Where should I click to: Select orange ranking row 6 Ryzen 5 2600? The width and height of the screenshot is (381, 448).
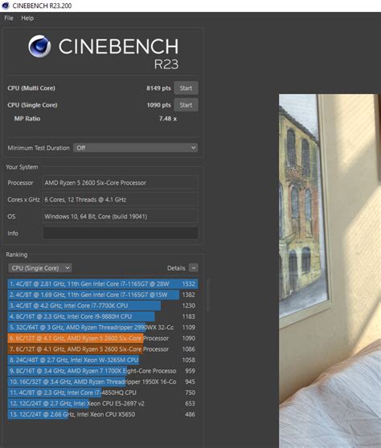[103, 338]
